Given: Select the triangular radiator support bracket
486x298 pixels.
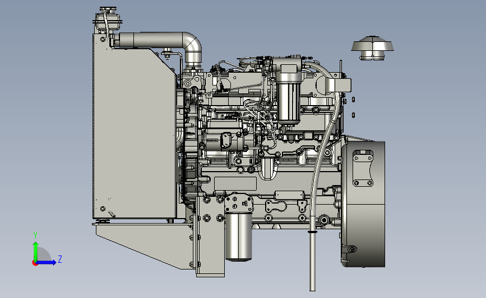Looking at the screenshot, I should pyautogui.click(x=145, y=245).
